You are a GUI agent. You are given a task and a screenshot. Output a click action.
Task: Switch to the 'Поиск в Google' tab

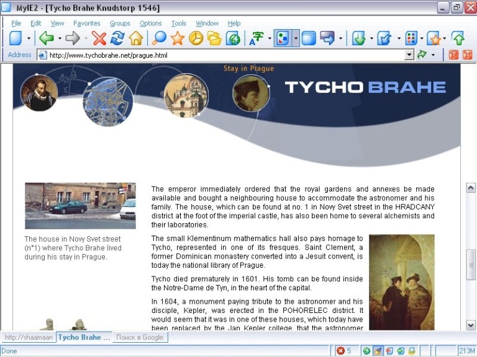coord(140,337)
